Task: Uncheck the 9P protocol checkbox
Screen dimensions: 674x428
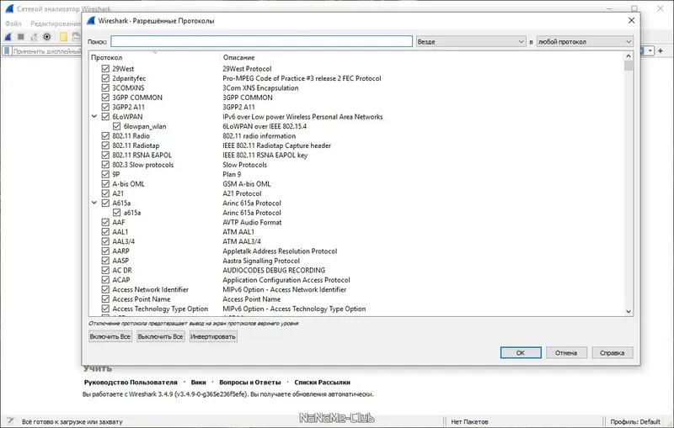Action: 105,174
